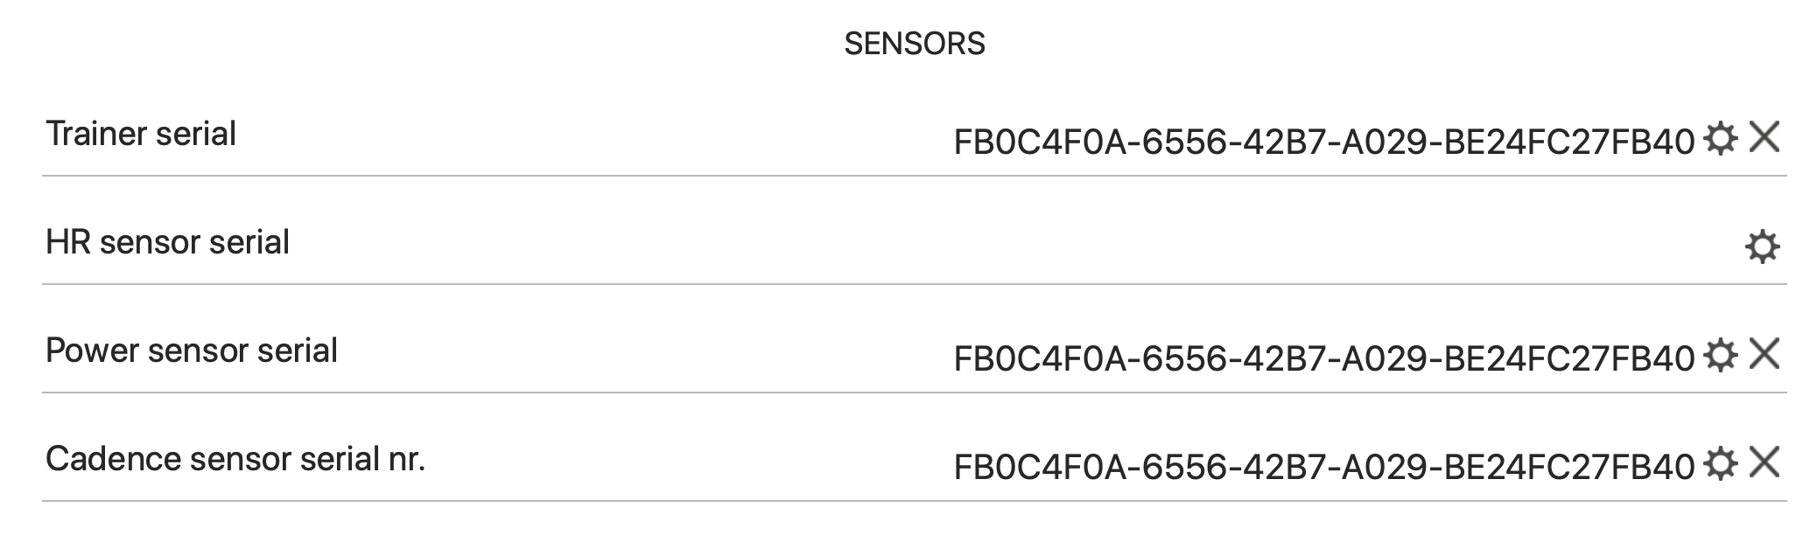Image resolution: width=1817 pixels, height=549 pixels.
Task: Select the Power sensor serial ID value
Action: coord(1323,358)
